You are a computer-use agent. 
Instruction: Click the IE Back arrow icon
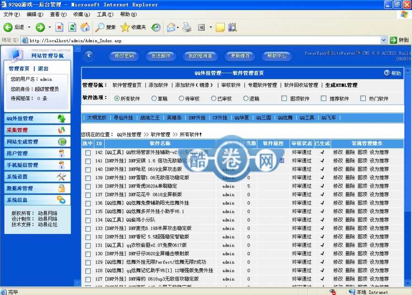(8, 27)
